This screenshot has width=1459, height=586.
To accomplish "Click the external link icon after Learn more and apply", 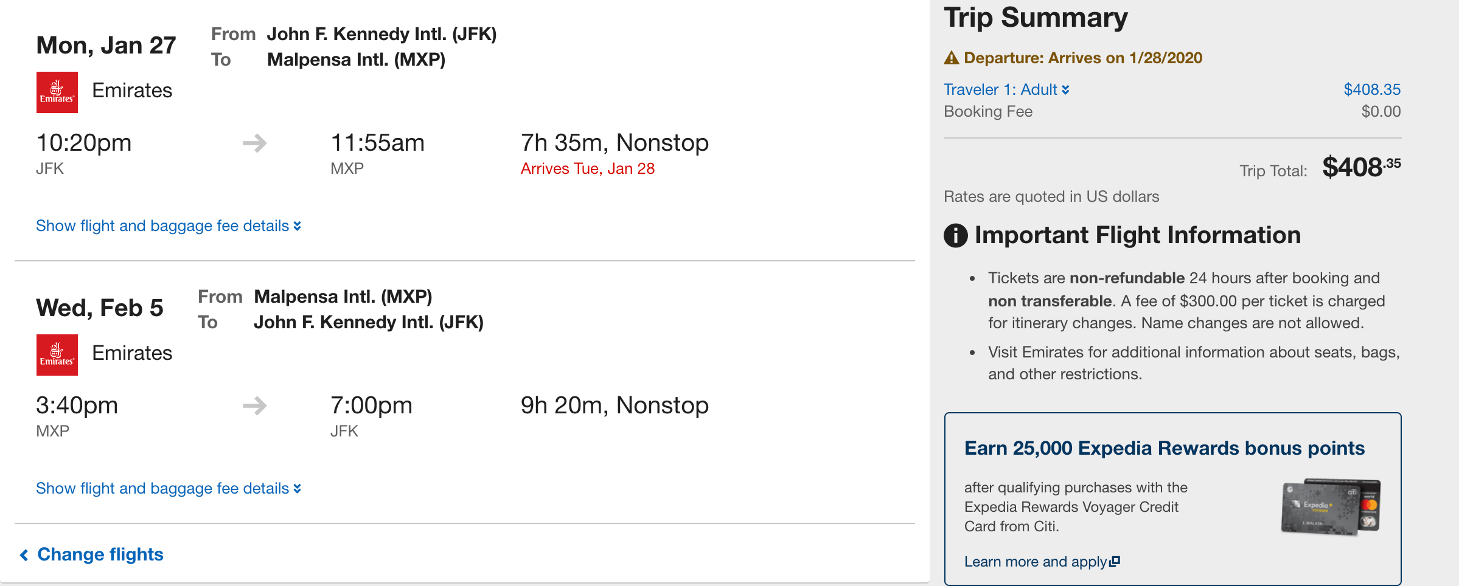I will coord(1115,562).
